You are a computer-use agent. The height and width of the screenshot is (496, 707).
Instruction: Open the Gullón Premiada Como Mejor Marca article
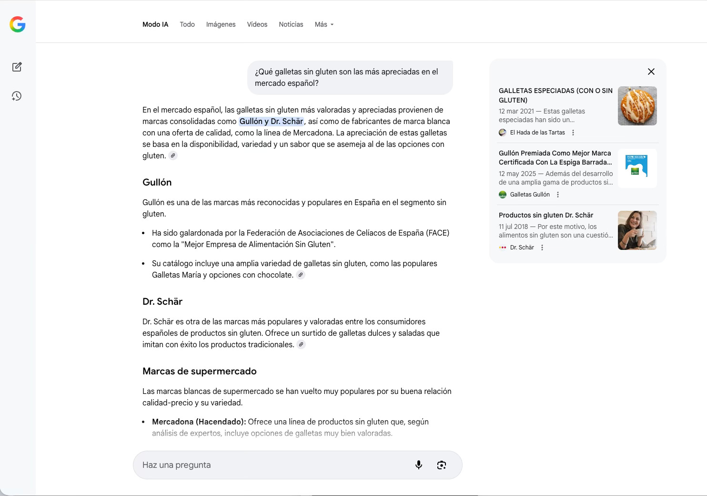pos(555,157)
